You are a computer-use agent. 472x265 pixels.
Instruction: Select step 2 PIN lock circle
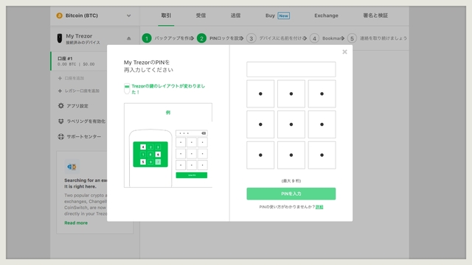(201, 38)
